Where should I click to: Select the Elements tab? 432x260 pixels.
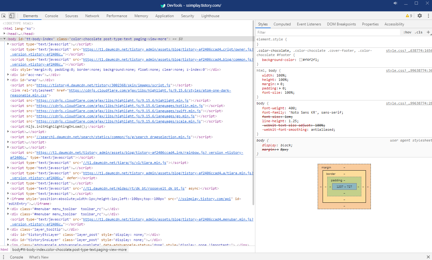click(x=30, y=16)
